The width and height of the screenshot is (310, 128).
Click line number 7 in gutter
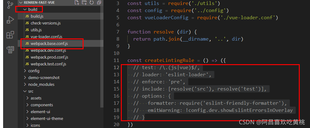pos(118,32)
